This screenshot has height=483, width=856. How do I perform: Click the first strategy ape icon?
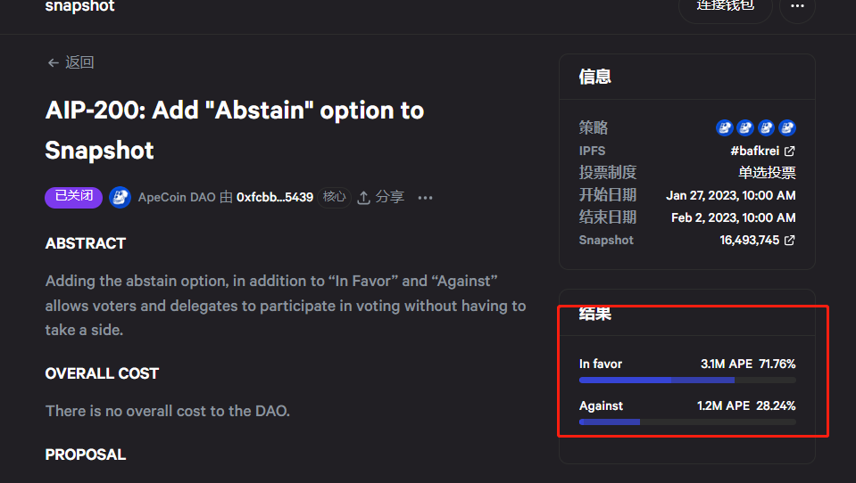(724, 128)
